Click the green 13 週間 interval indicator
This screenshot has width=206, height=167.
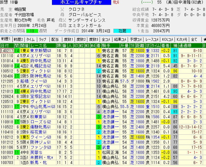(32, 31)
